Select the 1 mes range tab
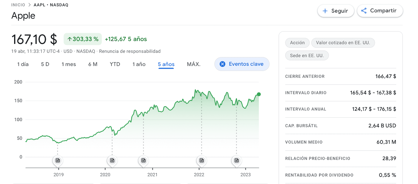The width and height of the screenshot is (418, 184). 69,64
